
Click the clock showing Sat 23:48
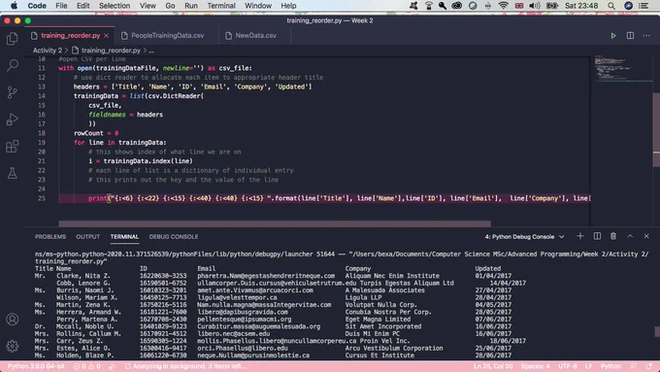[x=580, y=6]
